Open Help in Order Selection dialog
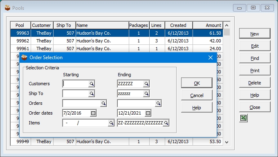 point(197,108)
